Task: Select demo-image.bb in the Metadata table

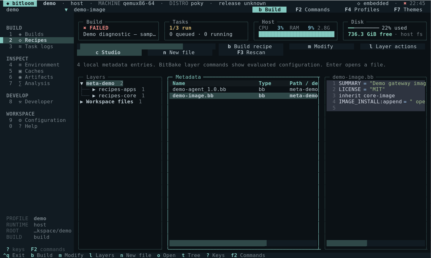Action: [x=243, y=95]
